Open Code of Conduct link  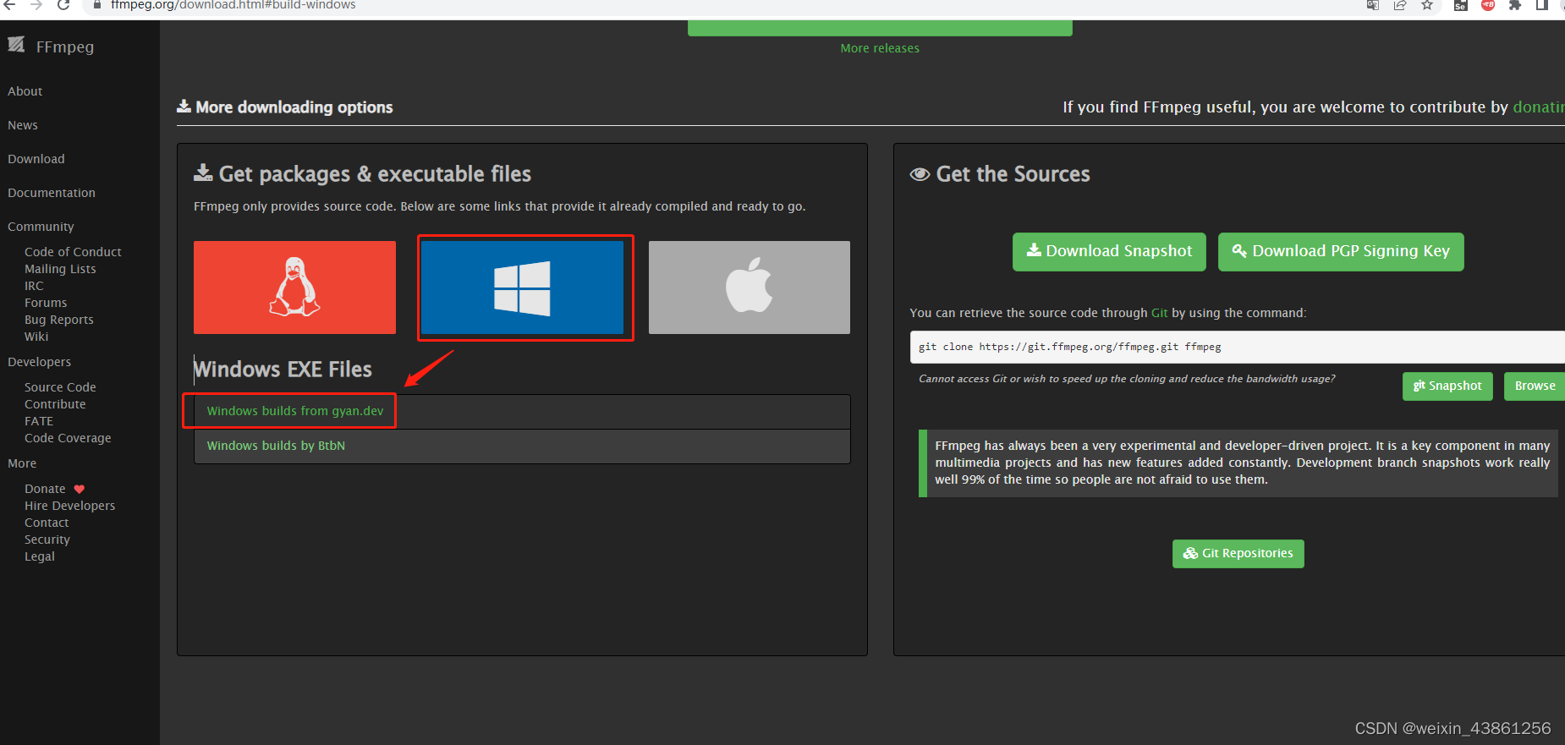tap(73, 252)
